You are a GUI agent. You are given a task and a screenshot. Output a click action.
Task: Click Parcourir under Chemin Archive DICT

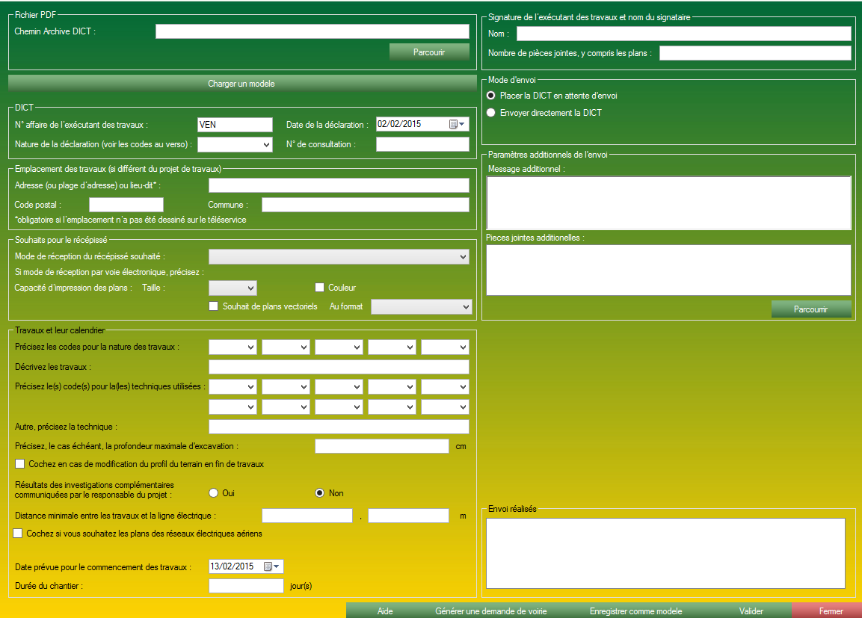coord(429,52)
